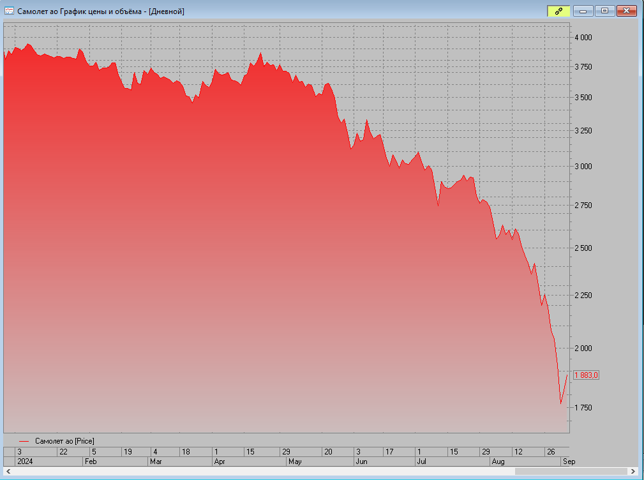Viewport: 644px width, 480px height.
Task: Click the 2024 year label on time axis
Action: [x=25, y=461]
